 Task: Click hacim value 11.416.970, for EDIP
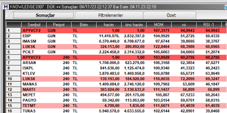(x=109, y=36)
